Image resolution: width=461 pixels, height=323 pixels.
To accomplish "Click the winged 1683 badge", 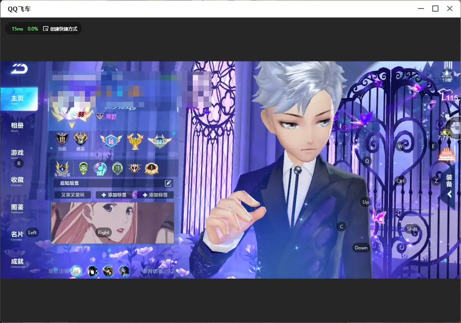I will tap(160, 142).
